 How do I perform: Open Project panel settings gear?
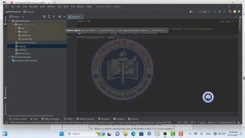tap(60, 16)
